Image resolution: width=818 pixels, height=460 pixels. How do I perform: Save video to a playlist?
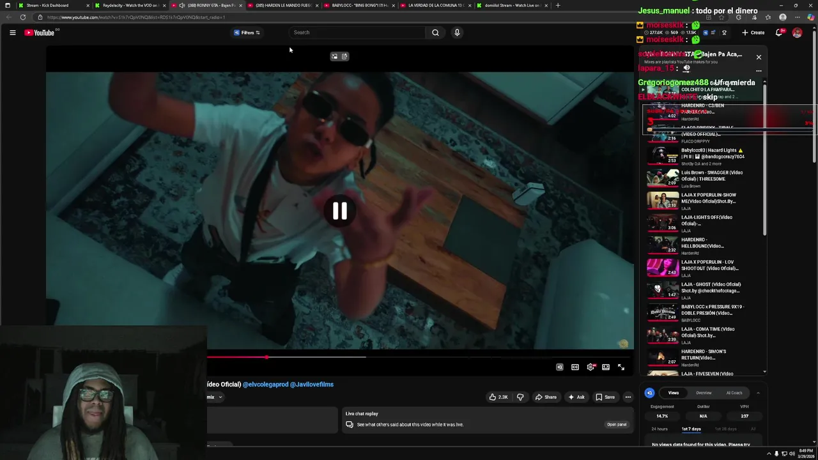605,397
